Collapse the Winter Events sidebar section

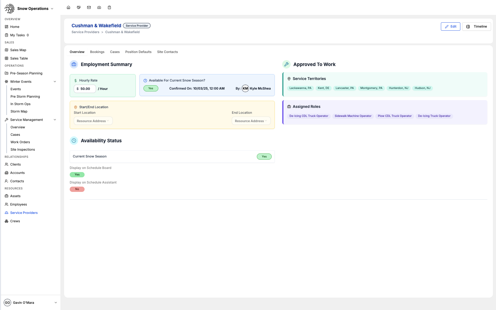[55, 82]
